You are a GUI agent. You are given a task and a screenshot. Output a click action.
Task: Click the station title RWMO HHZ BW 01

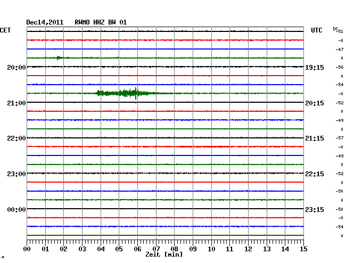pyautogui.click(x=101, y=22)
